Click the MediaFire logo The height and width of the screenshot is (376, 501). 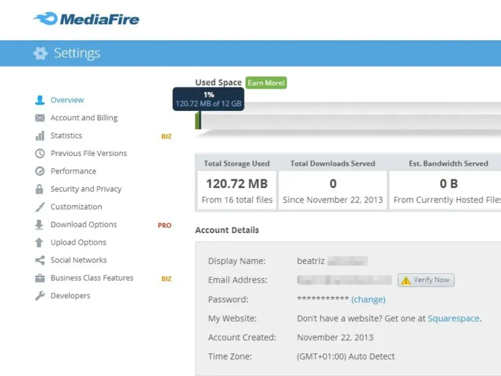pyautogui.click(x=86, y=19)
